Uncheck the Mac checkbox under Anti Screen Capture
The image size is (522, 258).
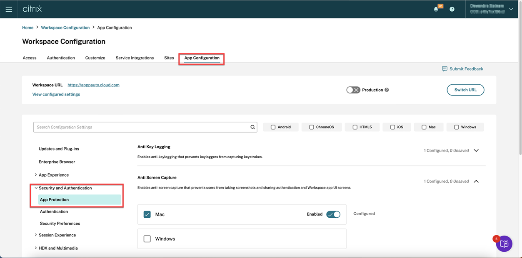tap(147, 214)
